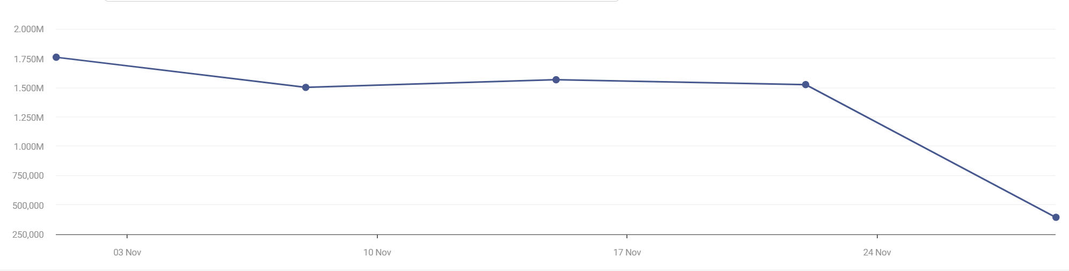Click the line segment crossing the 17 Nov tick
The height and width of the screenshot is (271, 1069).
pos(627,81)
